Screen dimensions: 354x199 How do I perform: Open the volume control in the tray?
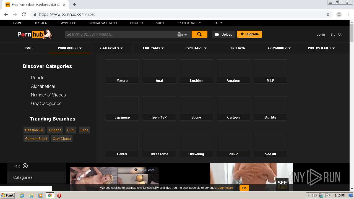314,195
